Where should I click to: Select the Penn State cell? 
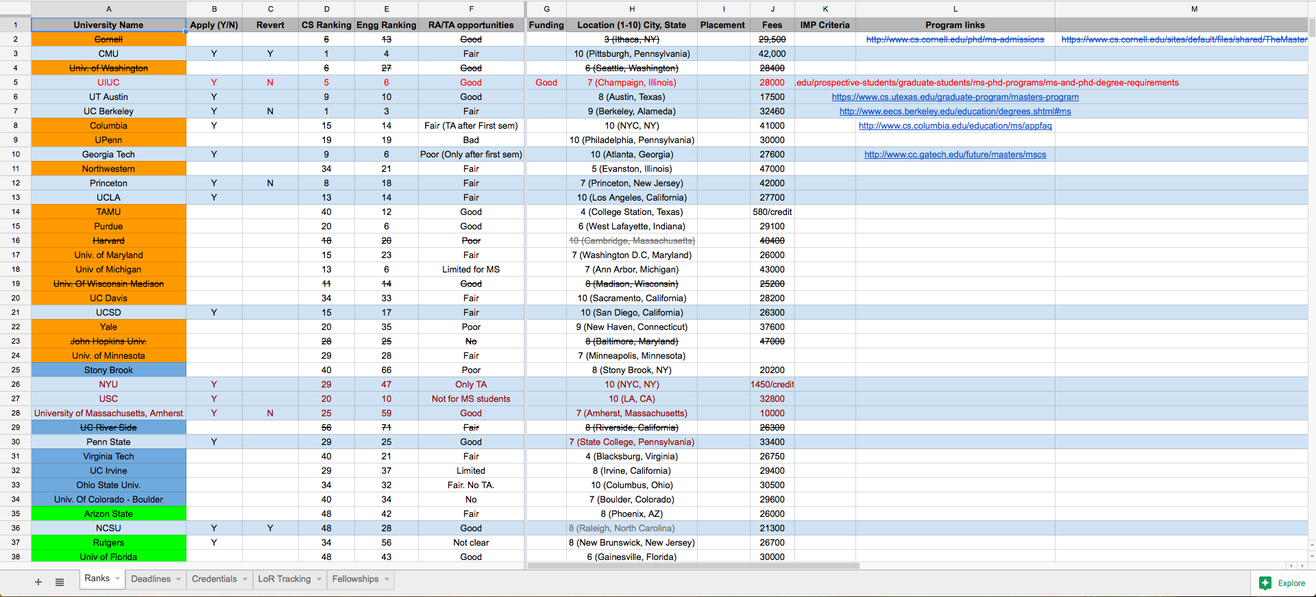tap(108, 442)
